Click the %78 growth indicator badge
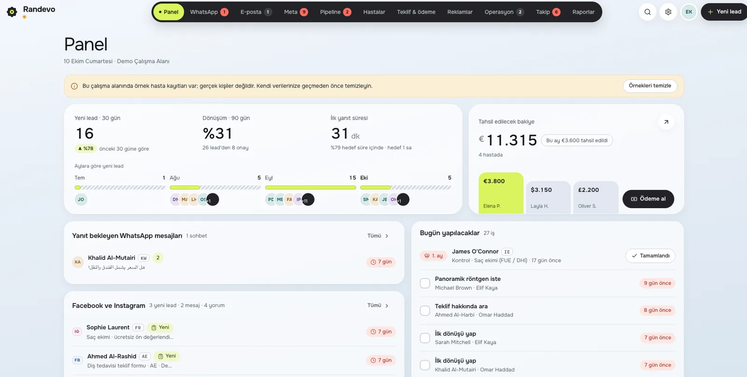This screenshot has height=377, width=747. [85, 149]
